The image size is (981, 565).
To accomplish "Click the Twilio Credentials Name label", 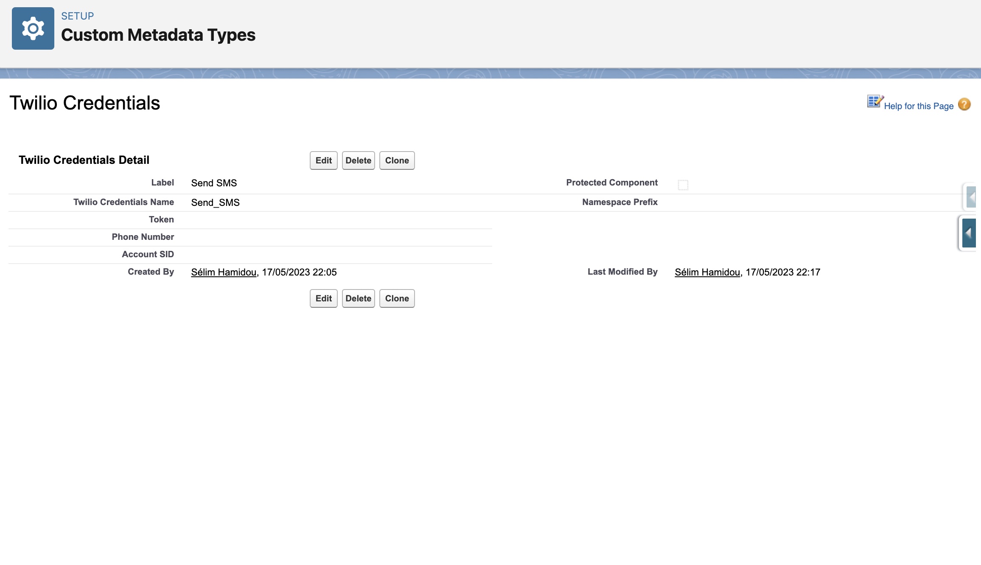I will tap(123, 202).
